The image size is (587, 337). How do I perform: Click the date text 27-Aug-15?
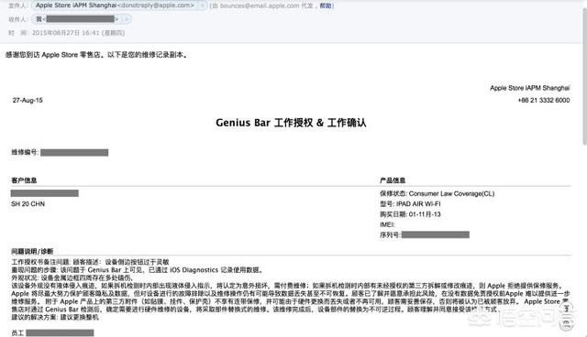[28, 100]
